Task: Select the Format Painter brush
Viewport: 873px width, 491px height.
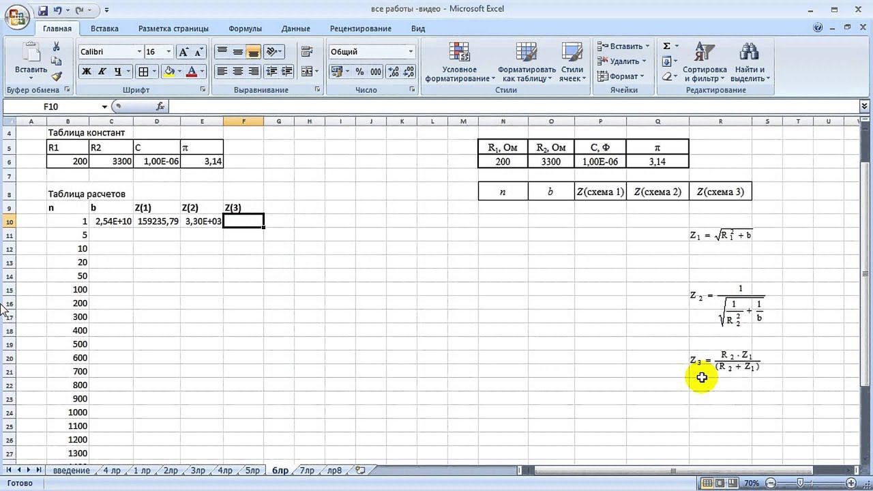Action: (57, 76)
